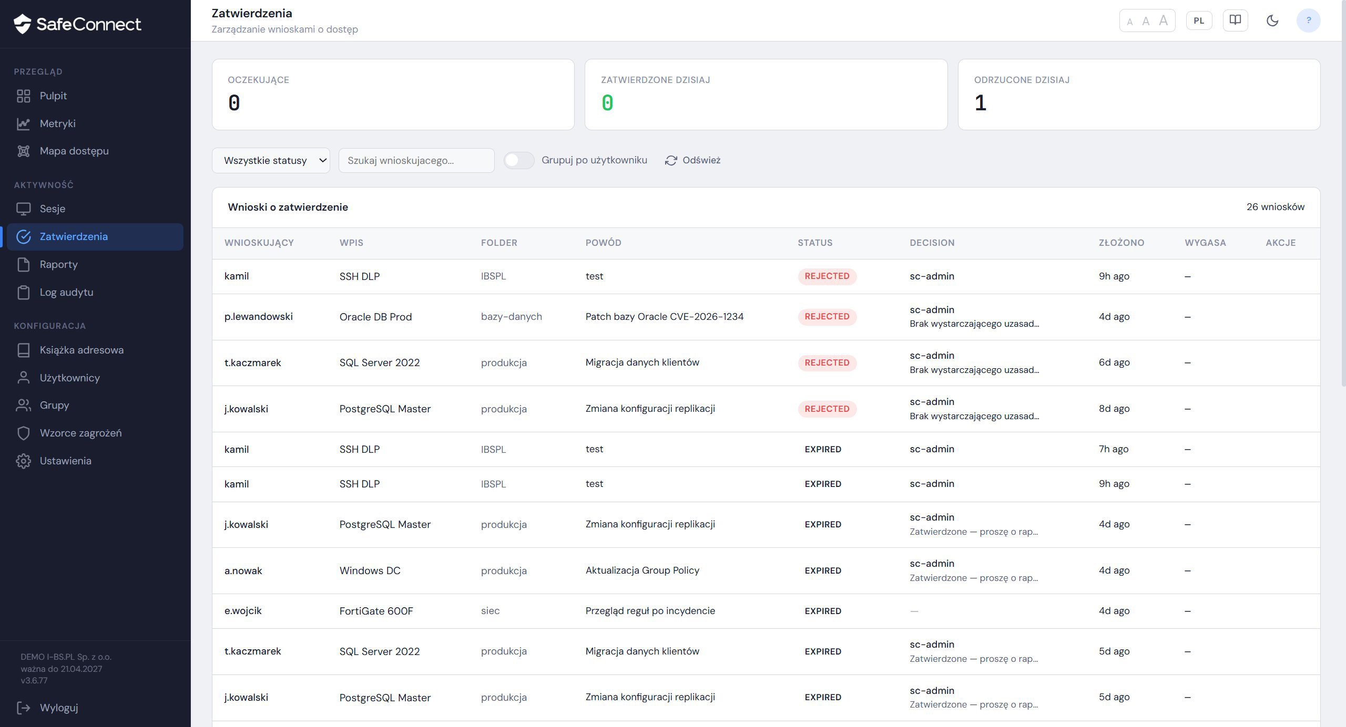Click the siec folder cell
This screenshot has width=1346, height=727.
(x=491, y=611)
